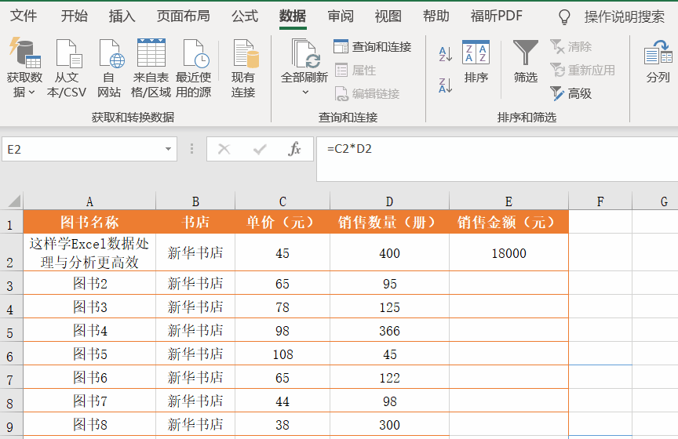
Task: Click the greyed 属性 properties item
Action: pos(355,70)
